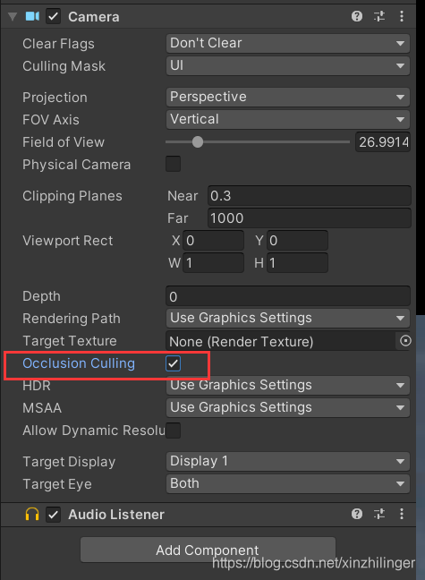Click the Add Component button
Image resolution: width=425 pixels, height=580 pixels.
coord(208,550)
